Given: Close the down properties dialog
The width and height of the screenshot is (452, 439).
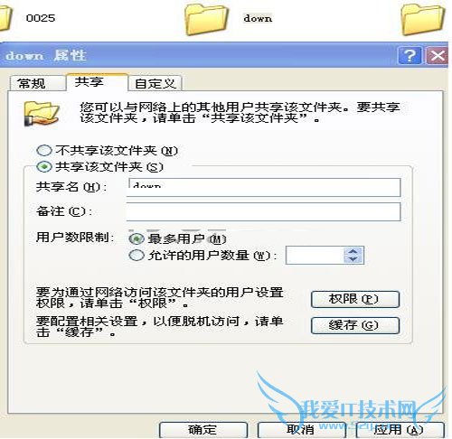Looking at the screenshot, I should click(x=437, y=55).
